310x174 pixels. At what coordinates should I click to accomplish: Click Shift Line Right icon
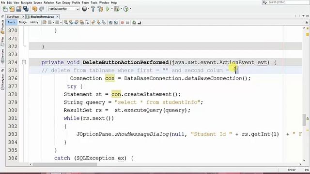point(116,23)
